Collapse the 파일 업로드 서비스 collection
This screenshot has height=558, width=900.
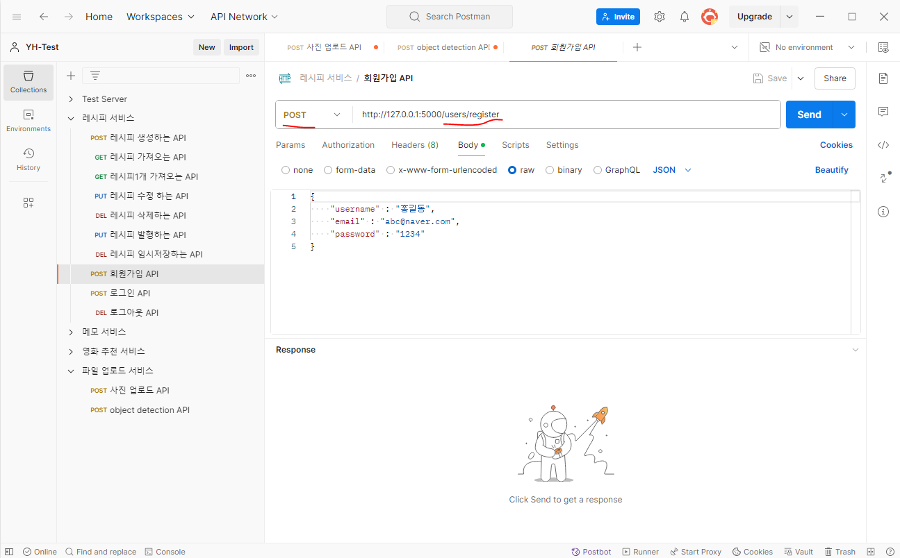(71, 371)
